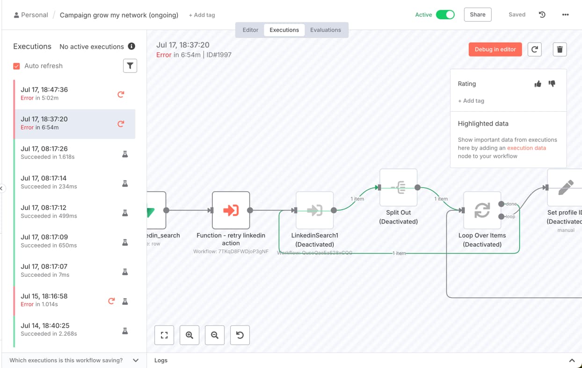Add tag in the Rating panel

pyautogui.click(x=471, y=101)
